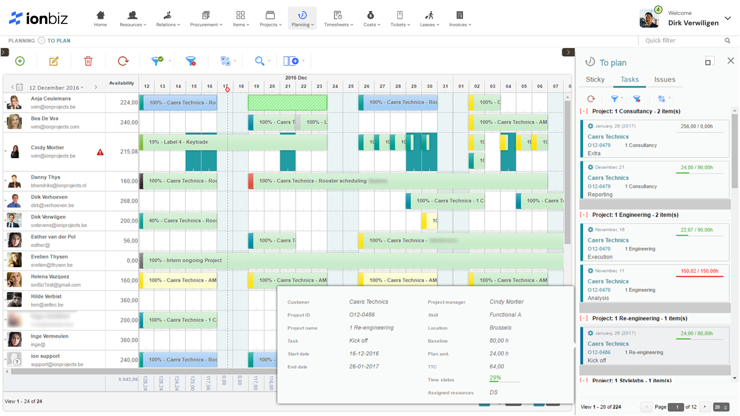Collapse the To plan panel arrow
This screenshot has height=416, width=740.
[x=568, y=52]
